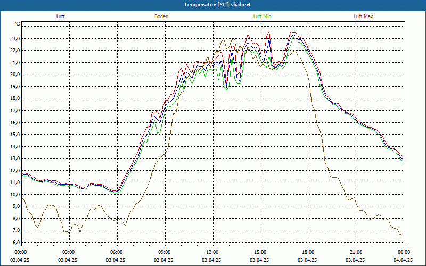The width and height of the screenshot is (426, 266).
Task: Click the '11,0' y-axis value
Action: point(15,182)
